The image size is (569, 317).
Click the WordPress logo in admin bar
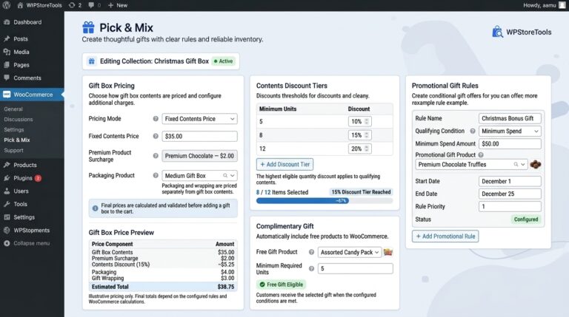click(x=7, y=5)
